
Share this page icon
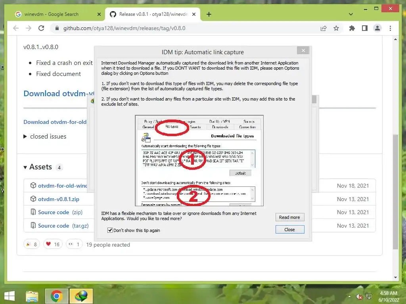(324, 28)
